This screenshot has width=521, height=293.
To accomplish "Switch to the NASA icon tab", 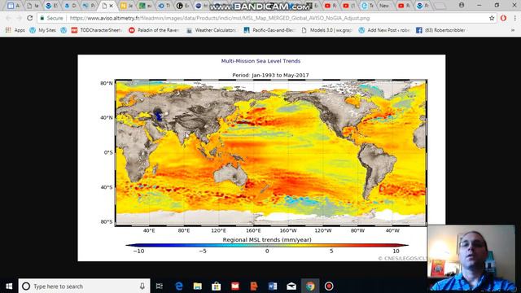I will pyautogui.click(x=202, y=6).
